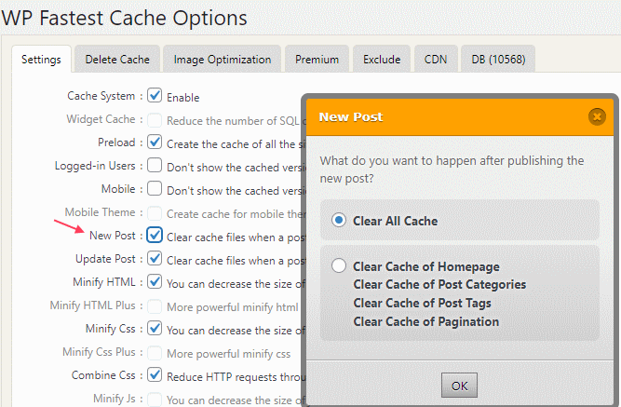The image size is (621, 407).
Task: Switch to Delete Cache tab
Action: pyautogui.click(x=117, y=60)
